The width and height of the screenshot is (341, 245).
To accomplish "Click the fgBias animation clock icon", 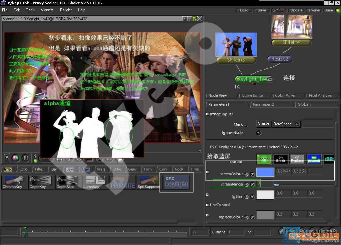I will point(246,197).
